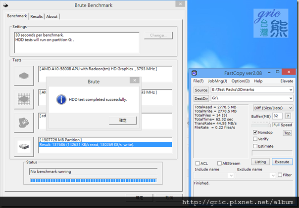Image resolution: width=299 pixels, height=208 pixels.
Task: Enable the Filter checkbox
Action: [280, 175]
